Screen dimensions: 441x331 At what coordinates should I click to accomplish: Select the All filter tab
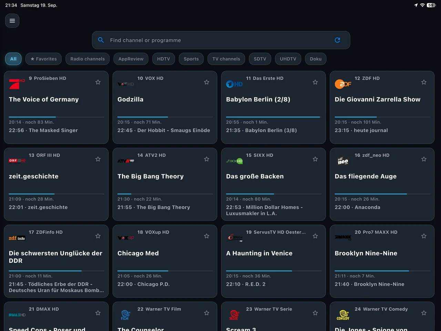(x=13, y=59)
